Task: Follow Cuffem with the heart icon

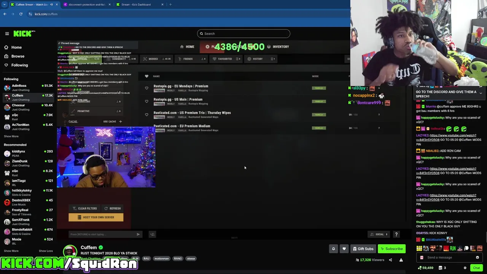Action: click(x=344, y=249)
